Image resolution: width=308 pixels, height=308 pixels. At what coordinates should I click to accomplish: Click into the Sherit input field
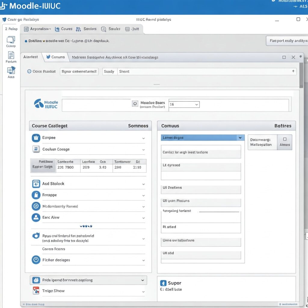(x=207, y=72)
